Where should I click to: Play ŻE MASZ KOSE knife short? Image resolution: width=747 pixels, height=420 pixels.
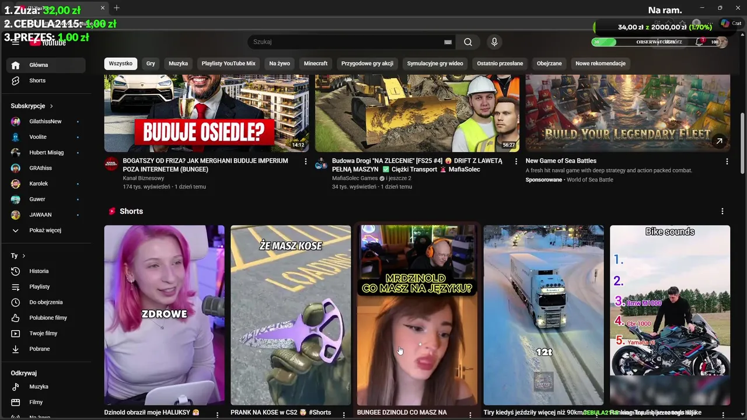[x=291, y=315]
